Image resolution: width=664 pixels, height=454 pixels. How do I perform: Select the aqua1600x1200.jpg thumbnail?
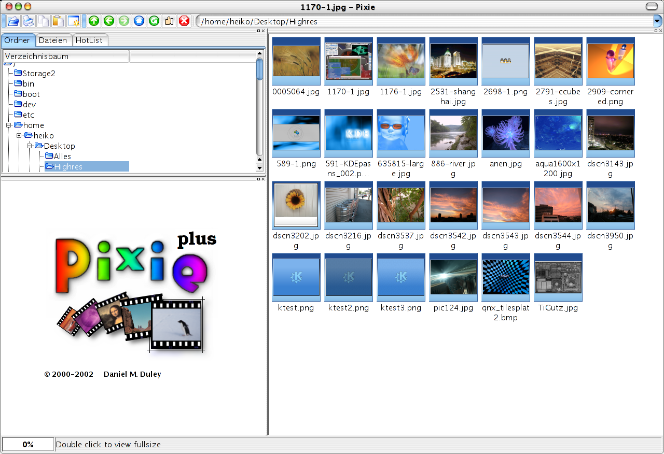tap(558, 133)
